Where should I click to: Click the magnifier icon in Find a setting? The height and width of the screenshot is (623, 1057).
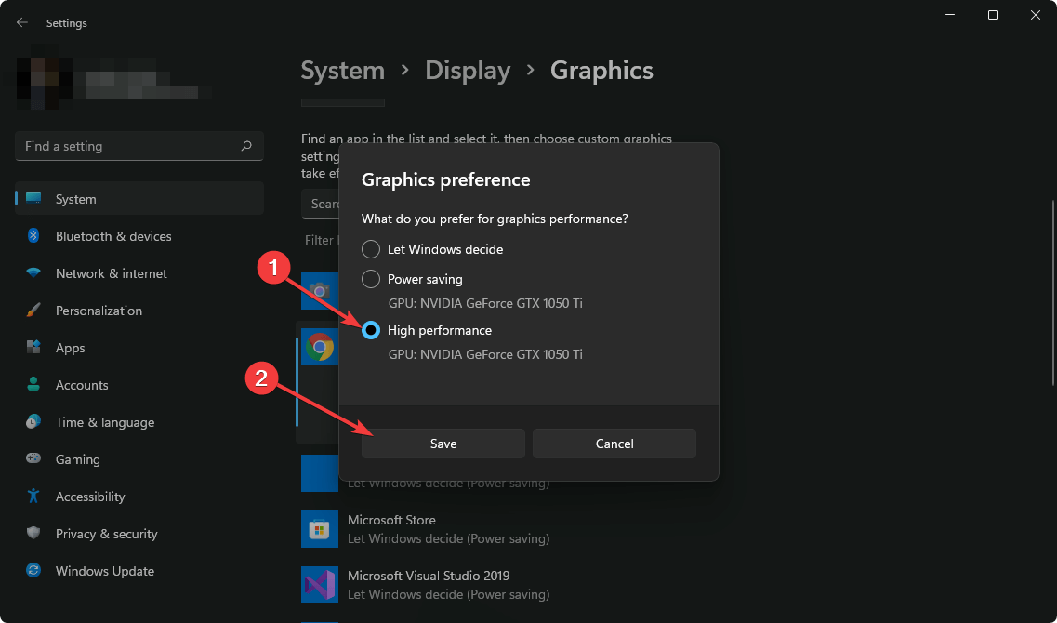click(x=246, y=146)
